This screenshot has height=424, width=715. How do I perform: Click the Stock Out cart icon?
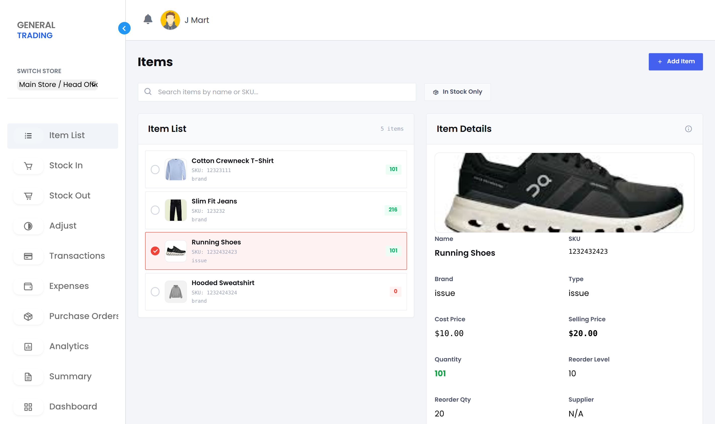pyautogui.click(x=28, y=196)
